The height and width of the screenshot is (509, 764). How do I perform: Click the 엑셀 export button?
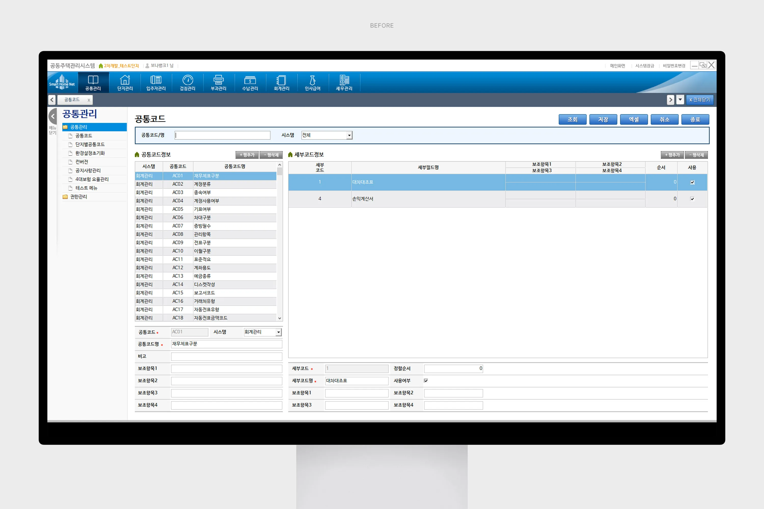pos(634,119)
